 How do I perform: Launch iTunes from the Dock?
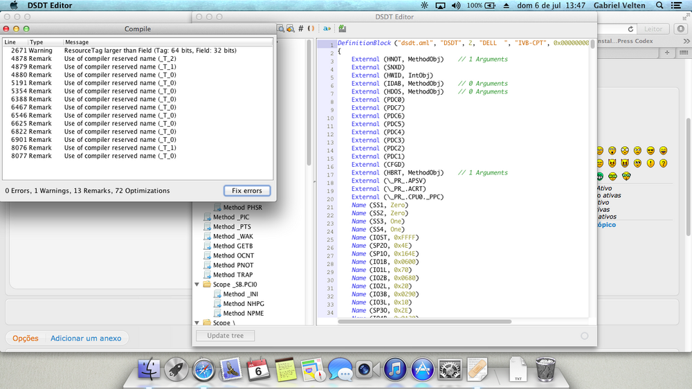pos(394,368)
